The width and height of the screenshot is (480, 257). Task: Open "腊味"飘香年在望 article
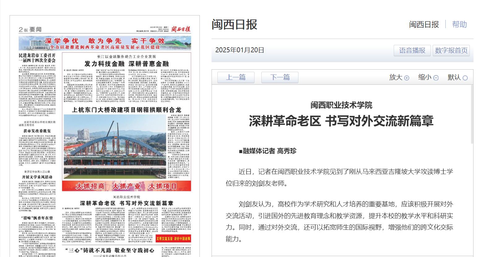point(37,218)
